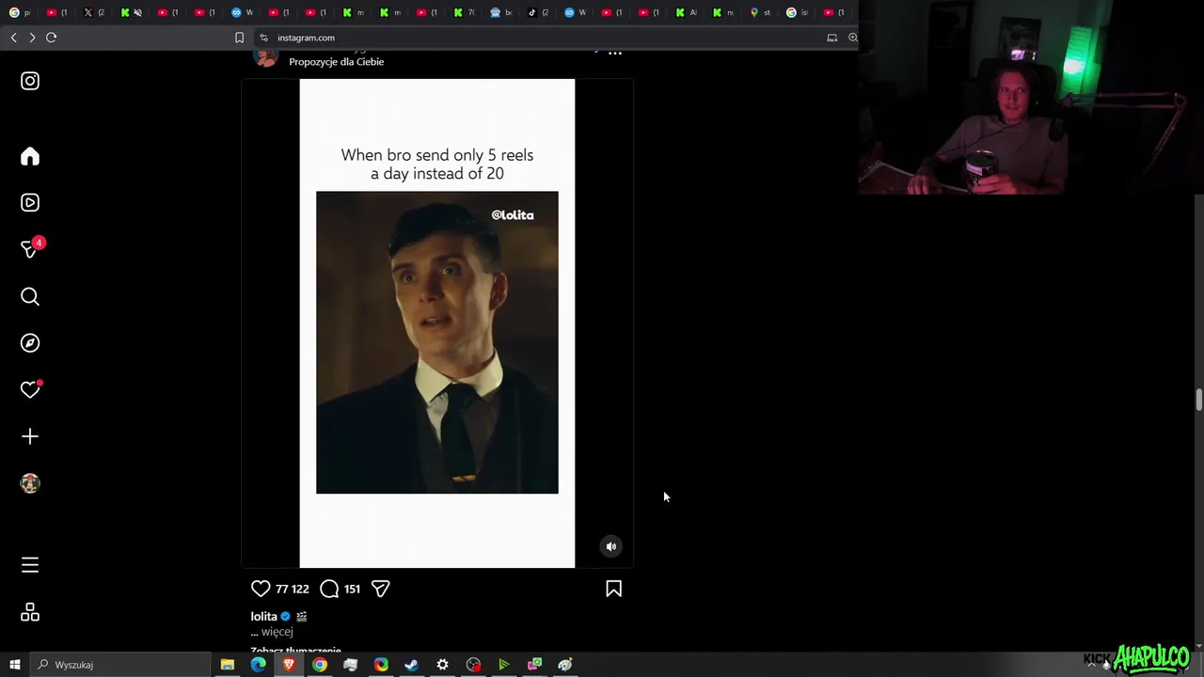Screen dimensions: 1204x677
Task: Open Microsoft Edge from the taskbar
Action: 258,665
